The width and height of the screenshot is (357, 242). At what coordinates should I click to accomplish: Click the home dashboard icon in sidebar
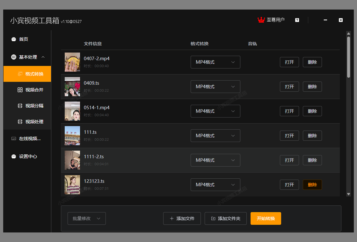[13, 39]
